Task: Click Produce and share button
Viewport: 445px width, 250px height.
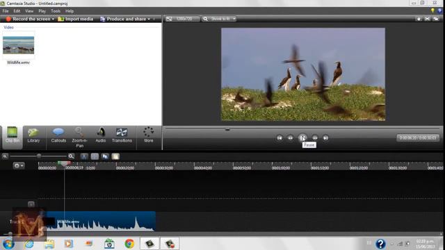Action: pyautogui.click(x=123, y=19)
